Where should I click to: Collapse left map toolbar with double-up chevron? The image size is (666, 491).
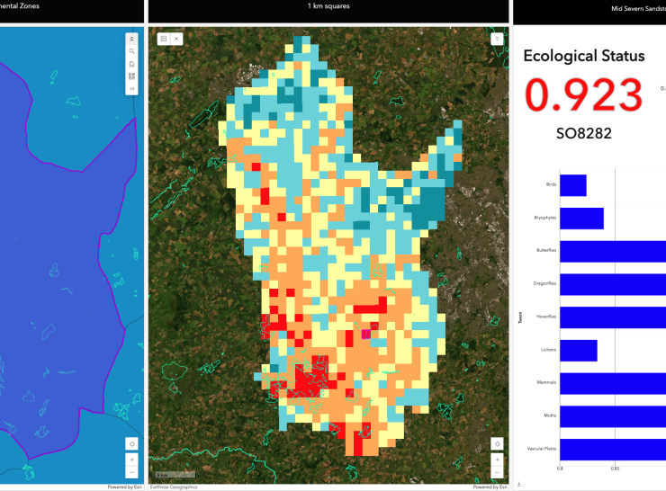click(x=132, y=39)
